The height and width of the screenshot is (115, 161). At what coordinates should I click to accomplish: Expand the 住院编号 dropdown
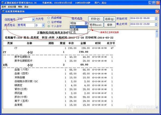tap(33, 19)
